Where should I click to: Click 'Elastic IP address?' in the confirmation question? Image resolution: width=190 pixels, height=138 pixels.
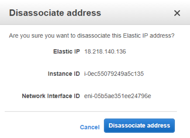[152, 36]
